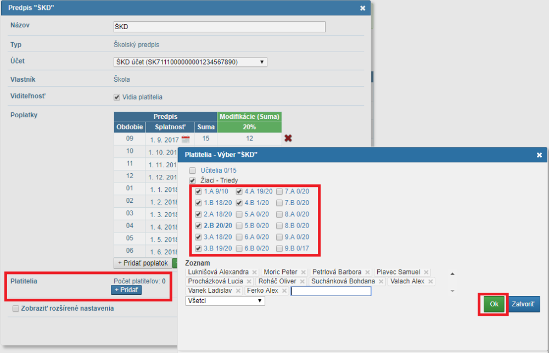The width and height of the screenshot is (549, 353).
Task: Uncheck Žiaci - Triedy checkbox
Action: [192, 181]
